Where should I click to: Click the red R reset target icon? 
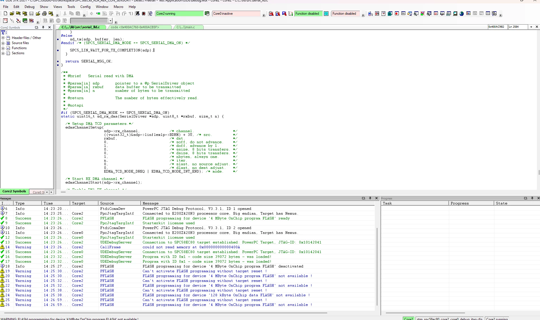[144, 13]
